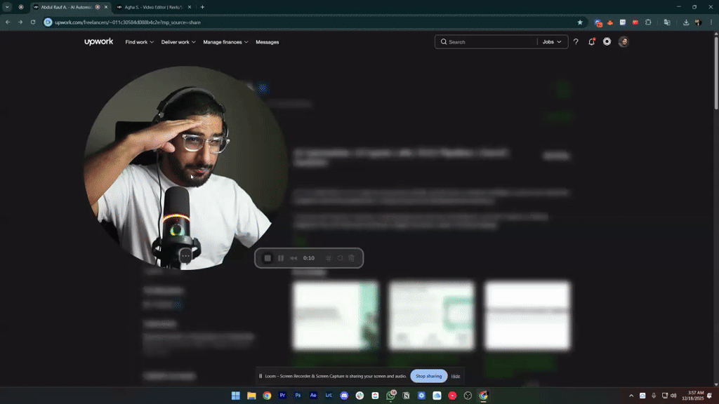Open Loom drawing grid tool
Screen dimensions: 719x404
329,258
